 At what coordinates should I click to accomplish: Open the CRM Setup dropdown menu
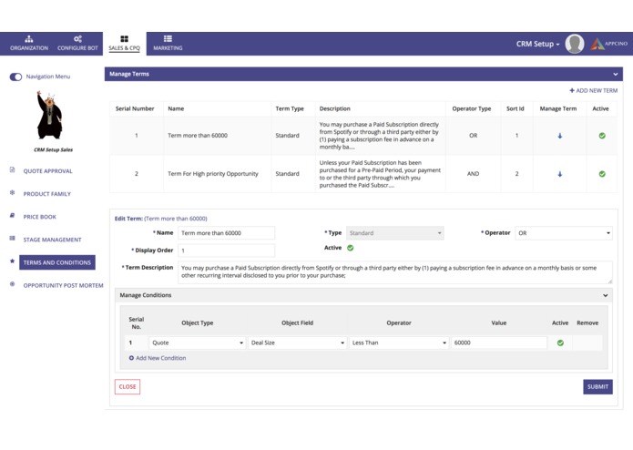point(537,44)
